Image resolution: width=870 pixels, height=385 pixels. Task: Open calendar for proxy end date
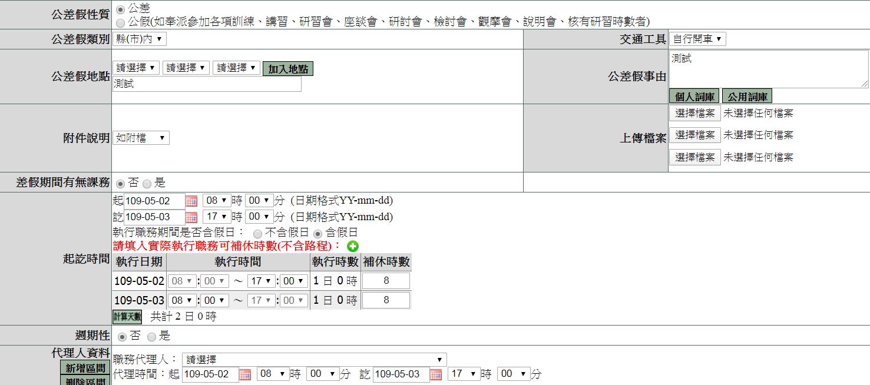436,374
